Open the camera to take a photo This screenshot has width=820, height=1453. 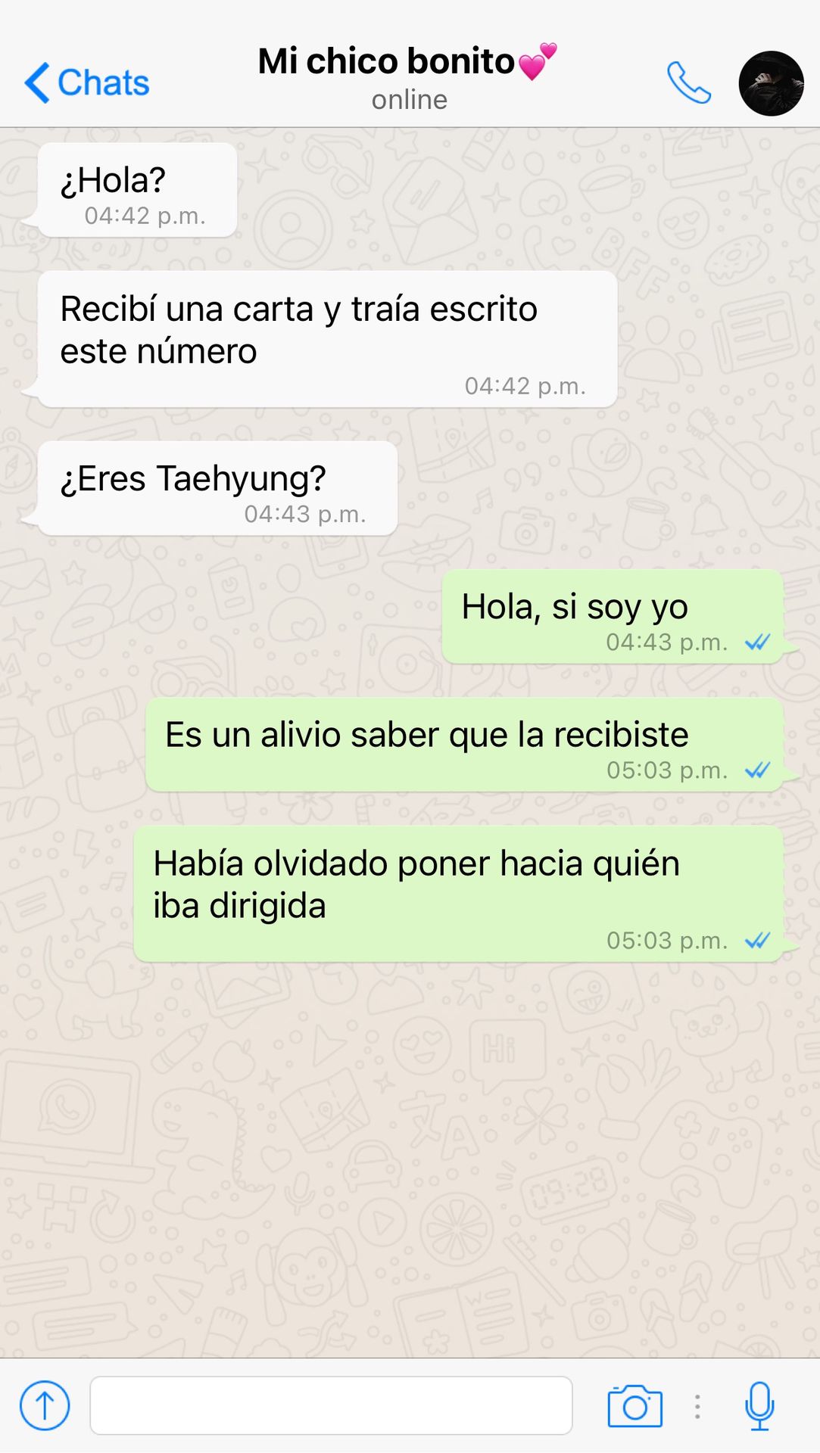(x=634, y=1406)
